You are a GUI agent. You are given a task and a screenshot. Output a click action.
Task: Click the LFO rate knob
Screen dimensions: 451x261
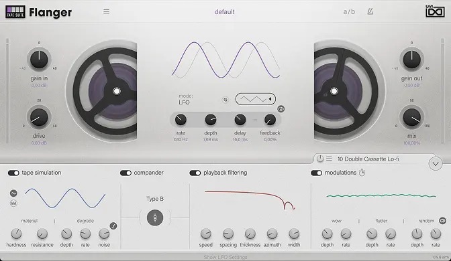(x=181, y=120)
